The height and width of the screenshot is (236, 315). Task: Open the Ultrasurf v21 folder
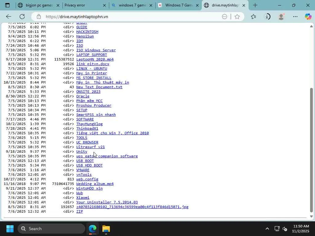pyautogui.click(x=90, y=147)
